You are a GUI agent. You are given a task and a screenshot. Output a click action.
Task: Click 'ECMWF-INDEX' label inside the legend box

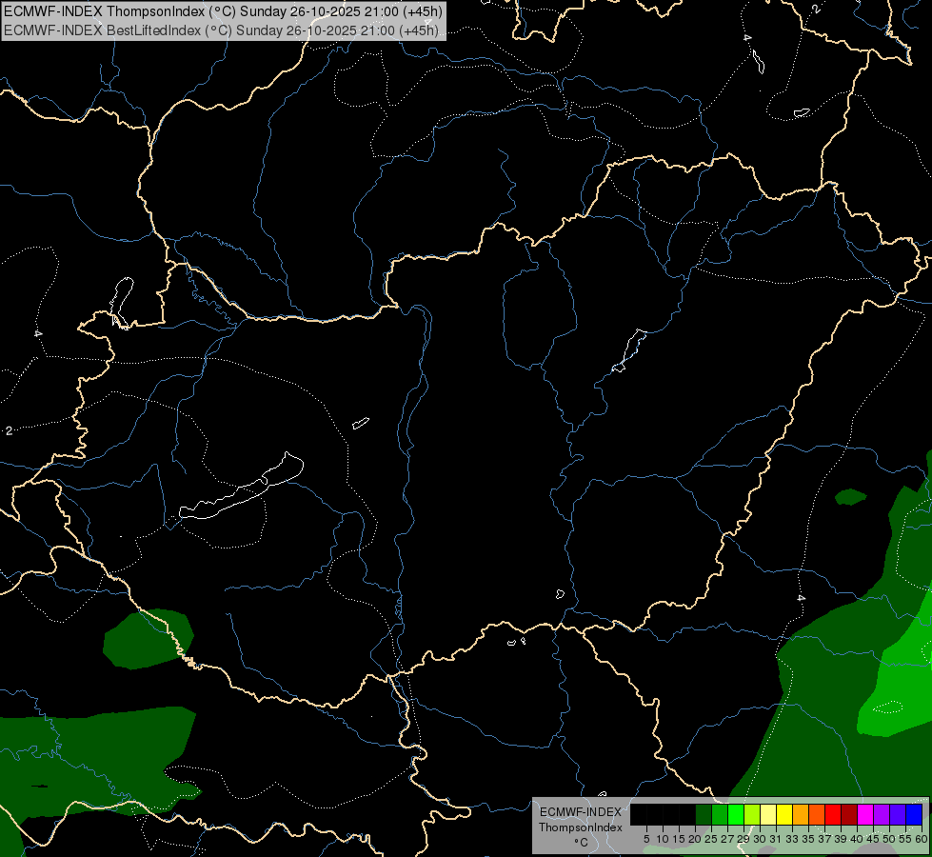click(x=581, y=812)
